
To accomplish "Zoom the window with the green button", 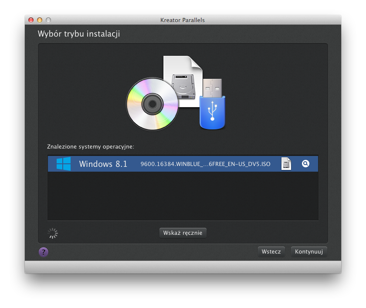I will (48, 20).
